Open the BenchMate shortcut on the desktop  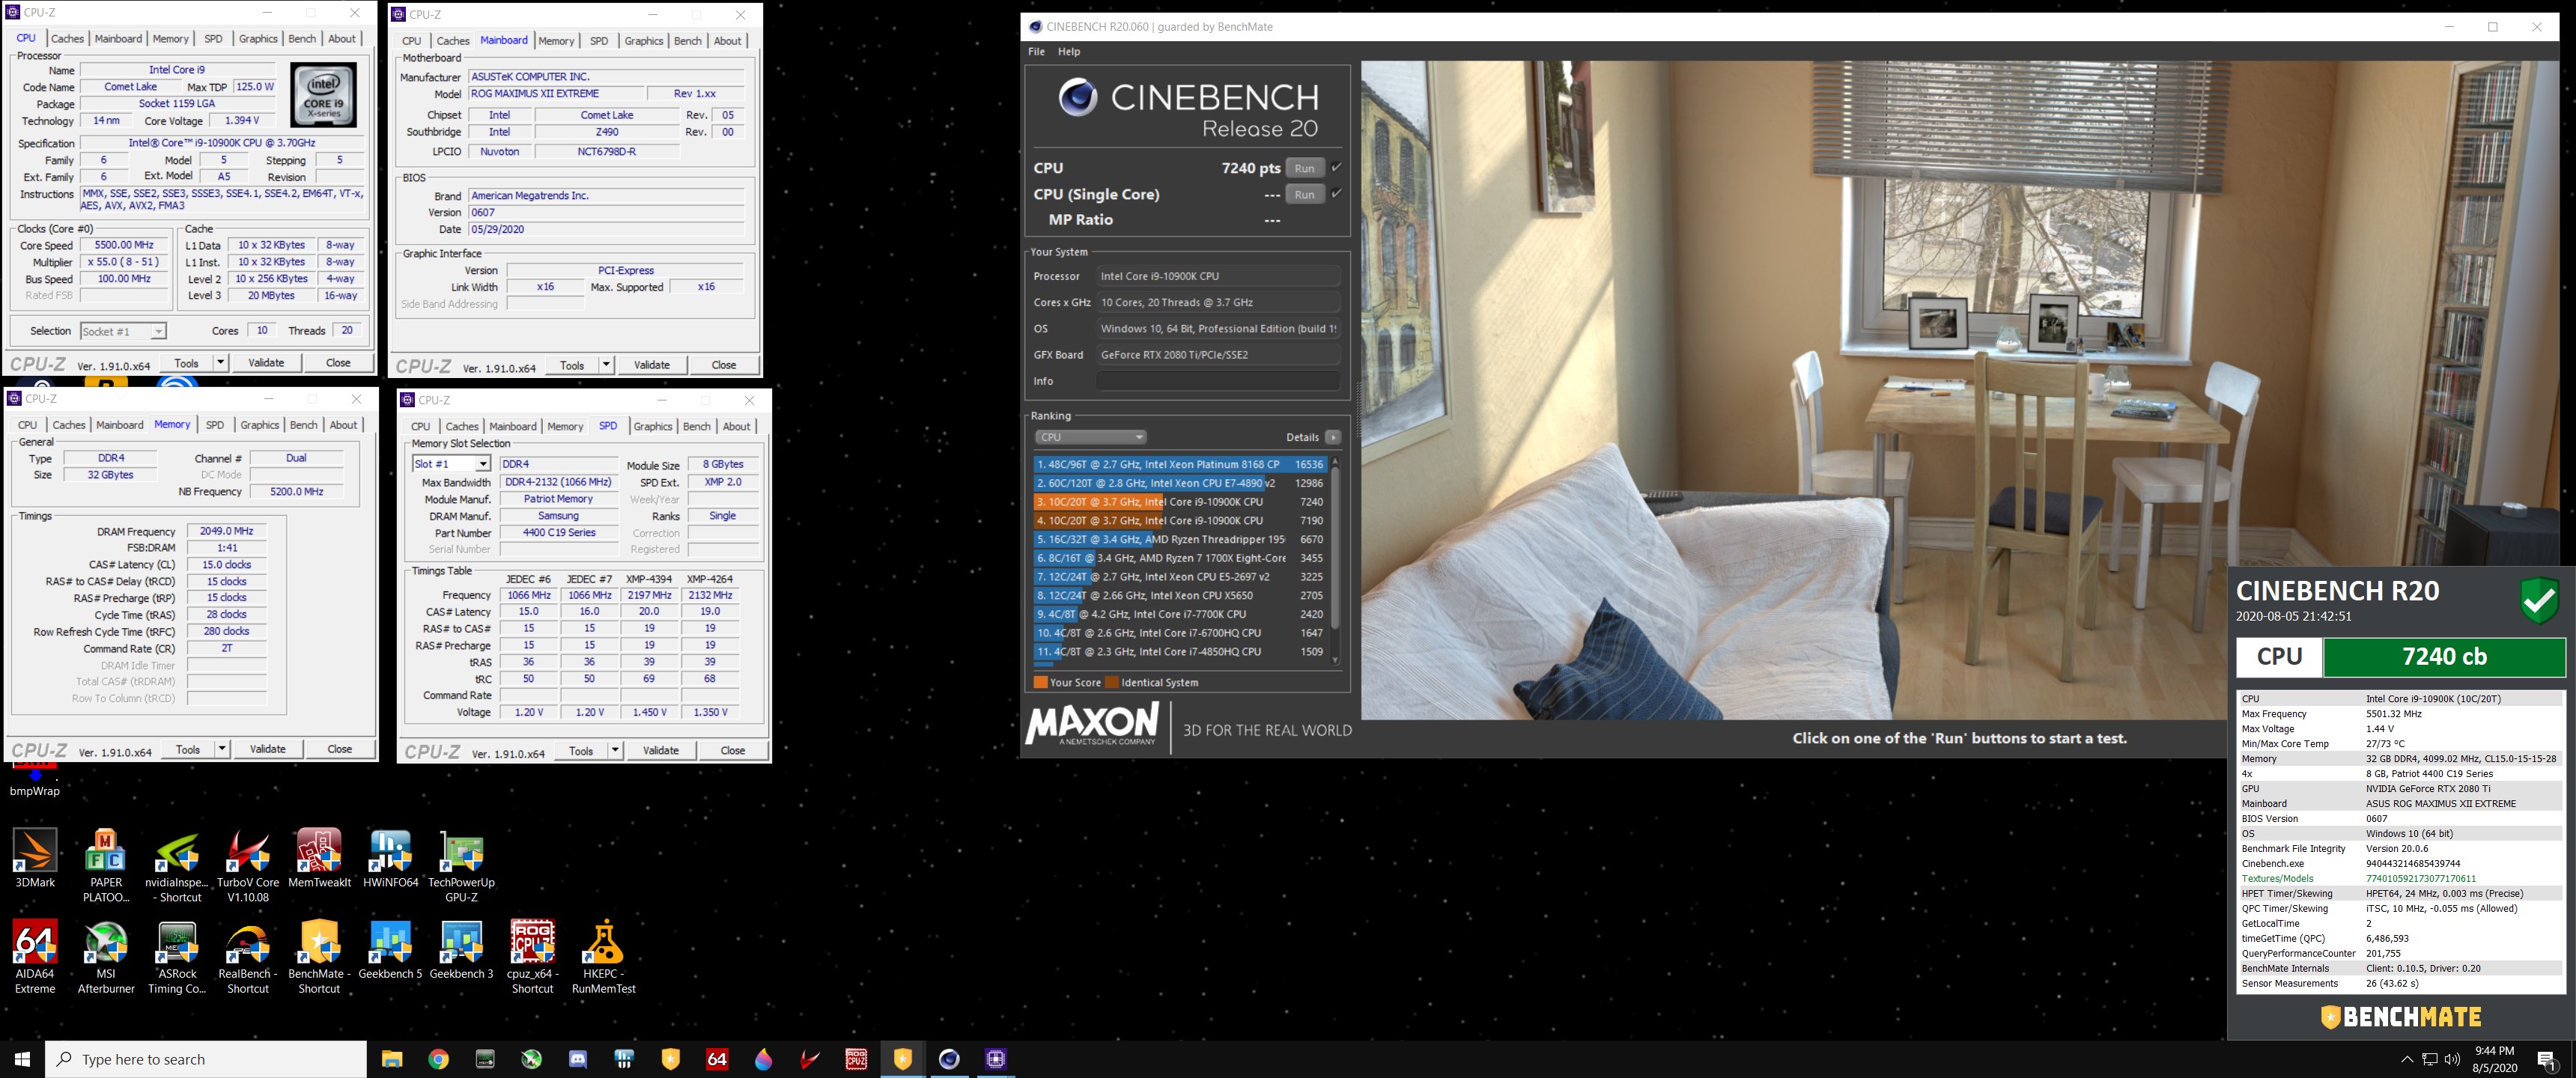tap(319, 957)
